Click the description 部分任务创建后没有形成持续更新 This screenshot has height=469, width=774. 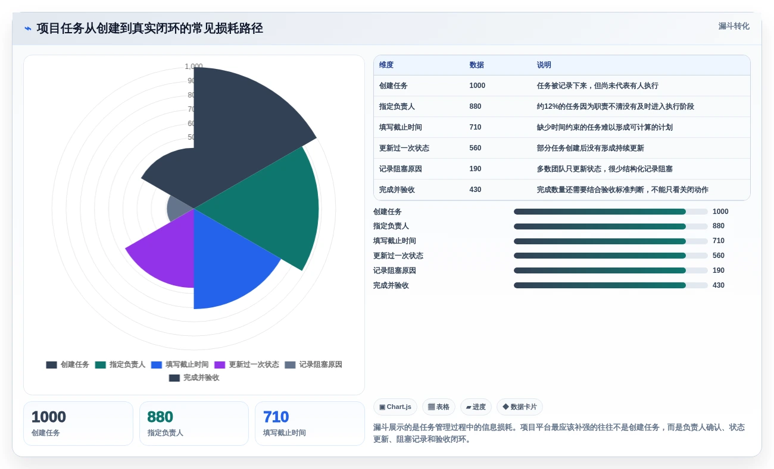591,148
